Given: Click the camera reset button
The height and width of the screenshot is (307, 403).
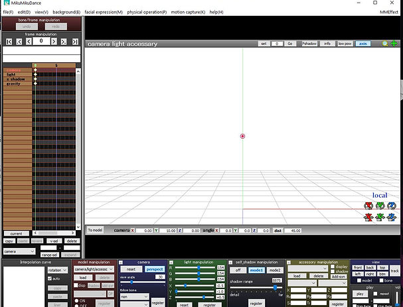Looking at the screenshot, I should point(131,269).
